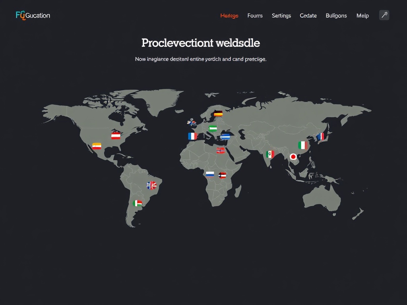Click the Gucation logo at top left
Screen dimensions: 407x305
[x=33, y=15]
